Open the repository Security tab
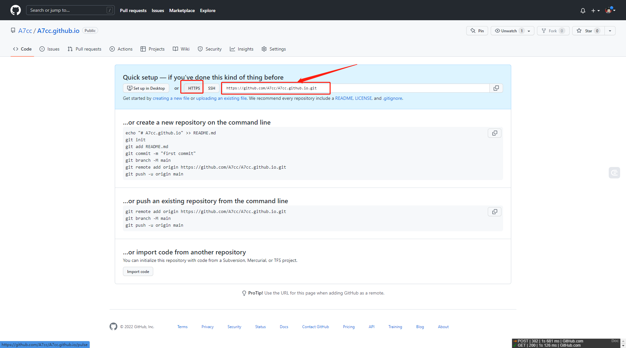This screenshot has width=626, height=348. 210,49
